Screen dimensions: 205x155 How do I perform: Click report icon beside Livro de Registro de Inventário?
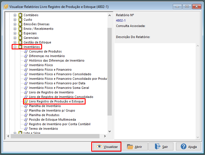coord(26,92)
